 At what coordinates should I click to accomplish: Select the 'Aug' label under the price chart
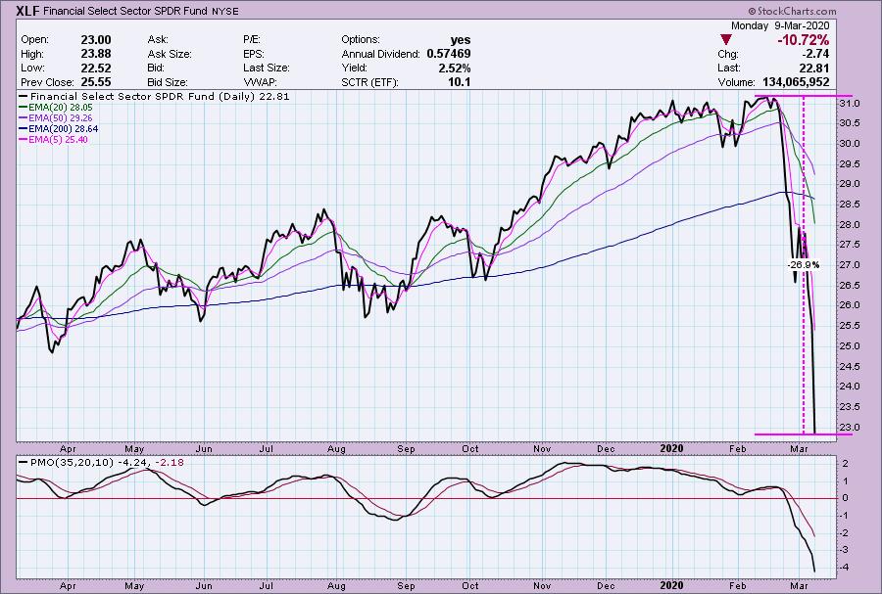pyautogui.click(x=336, y=449)
